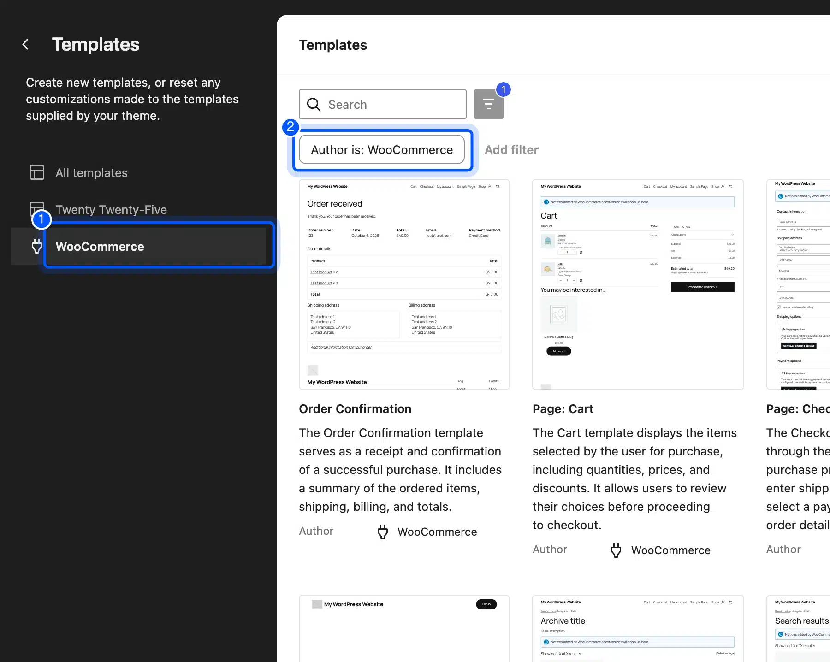The height and width of the screenshot is (662, 830).
Task: Open the Page: Cart template preview
Action: [638, 284]
